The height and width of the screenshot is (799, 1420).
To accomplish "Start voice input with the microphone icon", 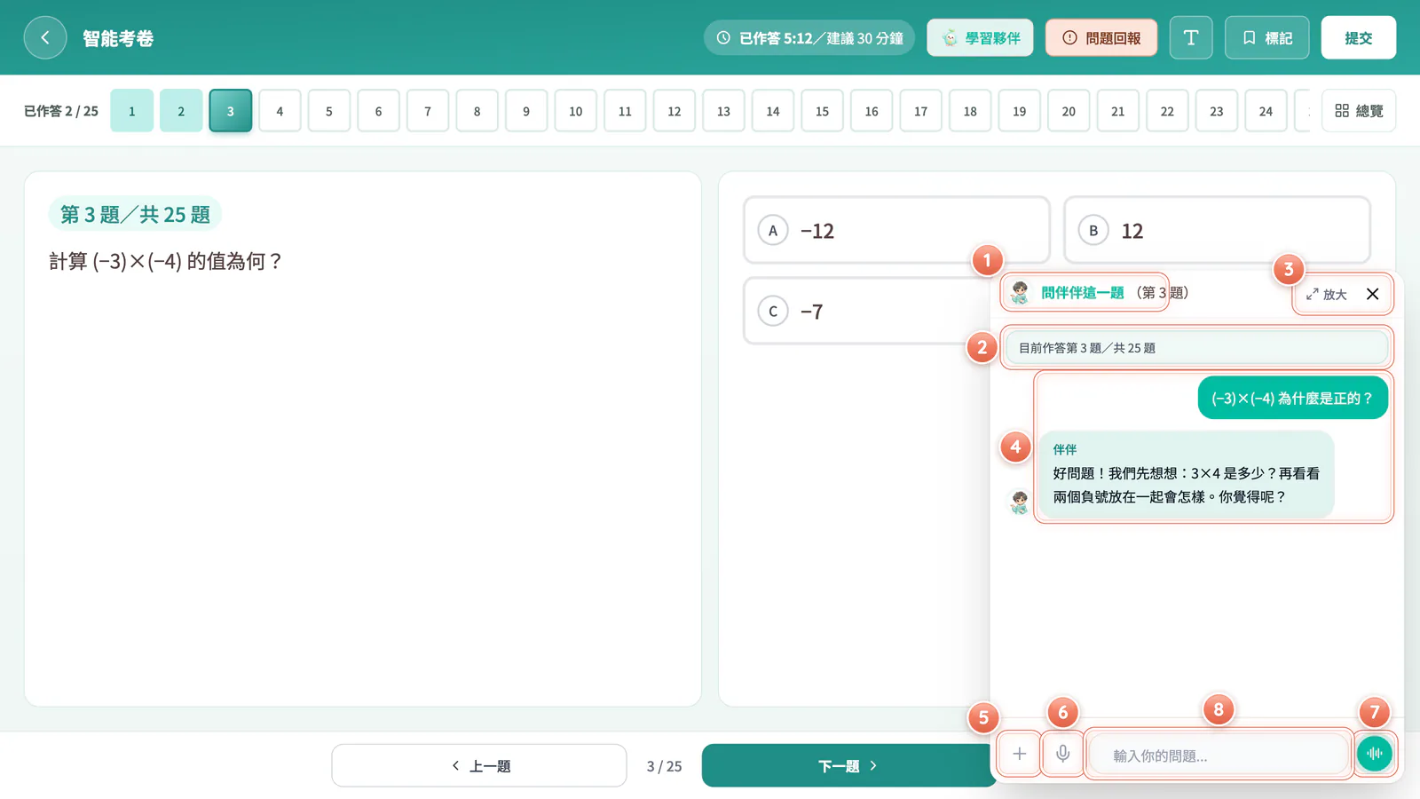I will click(x=1063, y=754).
